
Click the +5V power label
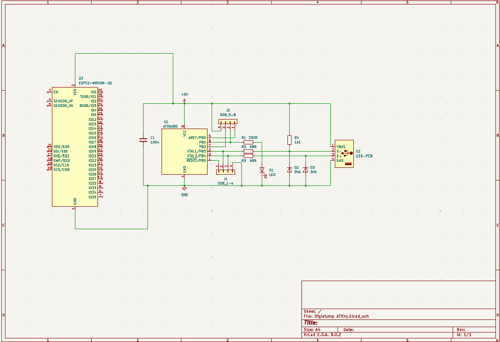[x=185, y=94]
